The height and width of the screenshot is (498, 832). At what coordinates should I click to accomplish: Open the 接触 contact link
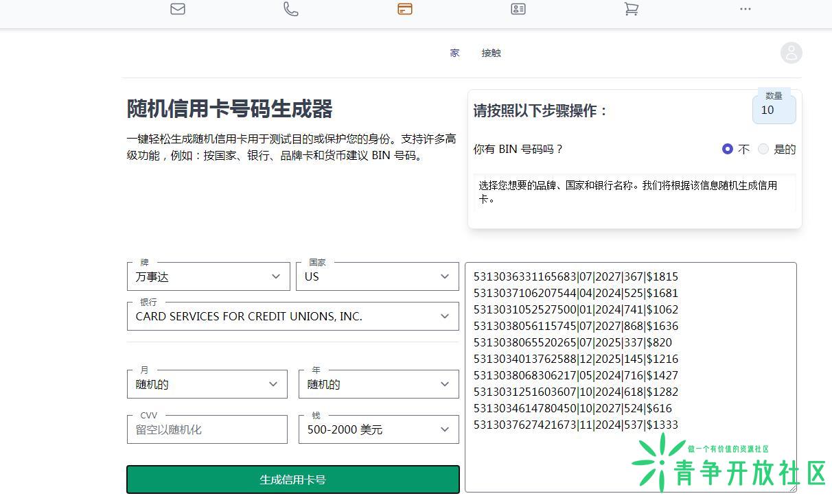coord(492,53)
